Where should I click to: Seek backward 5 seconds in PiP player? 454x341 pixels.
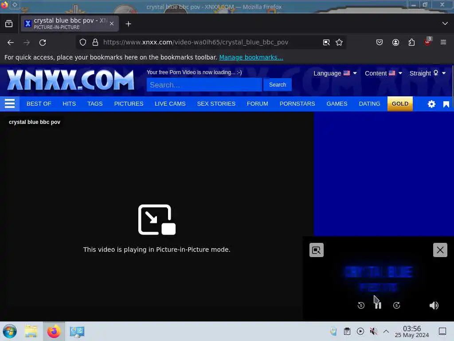coord(361,305)
